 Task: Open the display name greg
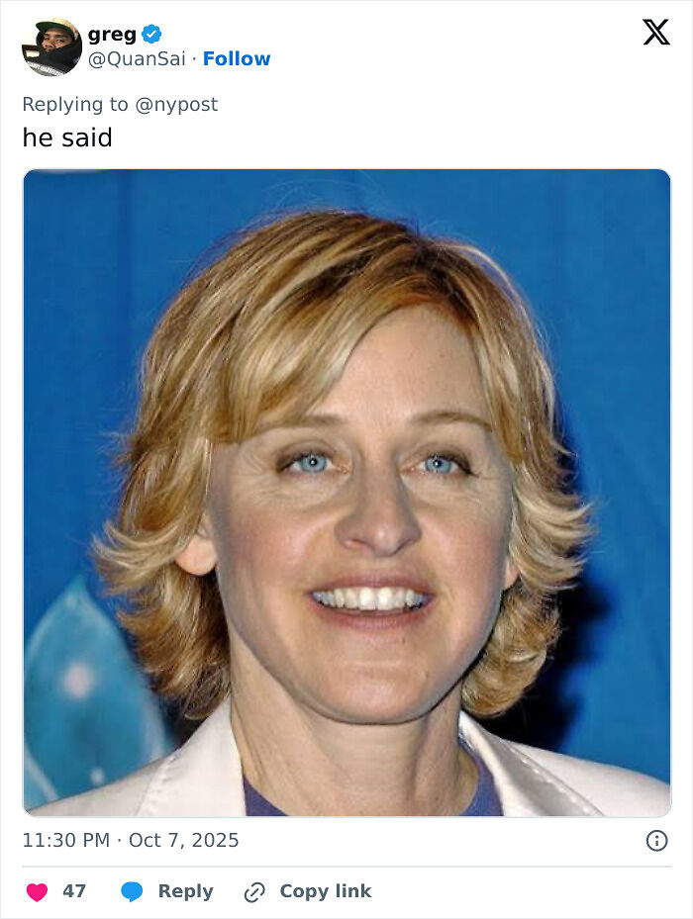(x=112, y=35)
